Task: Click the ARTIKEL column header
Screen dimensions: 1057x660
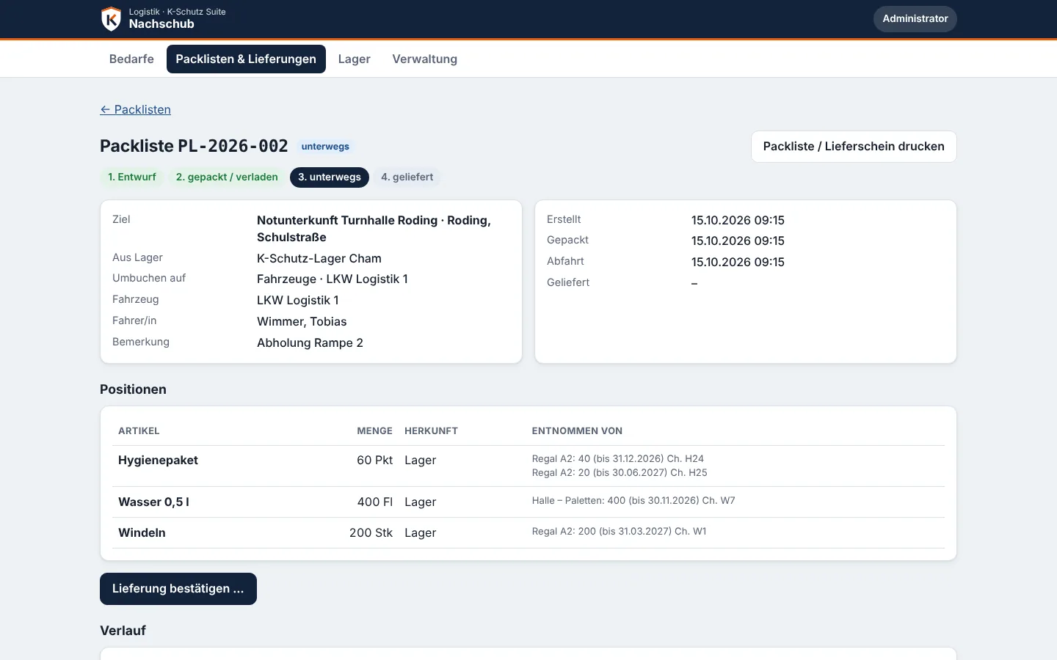Action: [139, 431]
